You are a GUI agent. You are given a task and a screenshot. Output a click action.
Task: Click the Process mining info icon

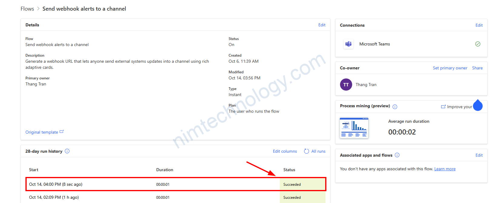click(x=395, y=107)
